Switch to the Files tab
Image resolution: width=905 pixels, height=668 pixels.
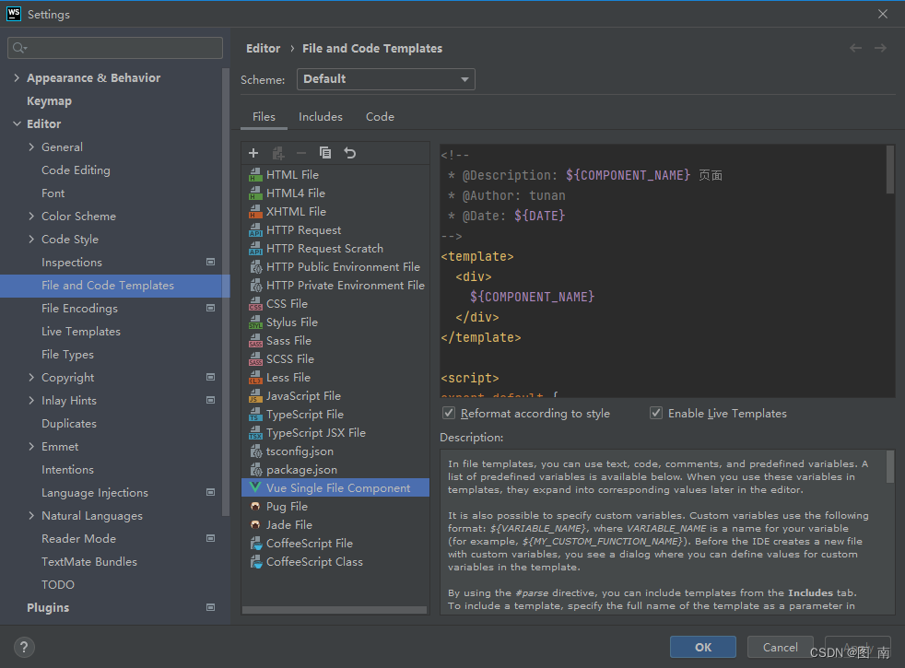point(264,117)
